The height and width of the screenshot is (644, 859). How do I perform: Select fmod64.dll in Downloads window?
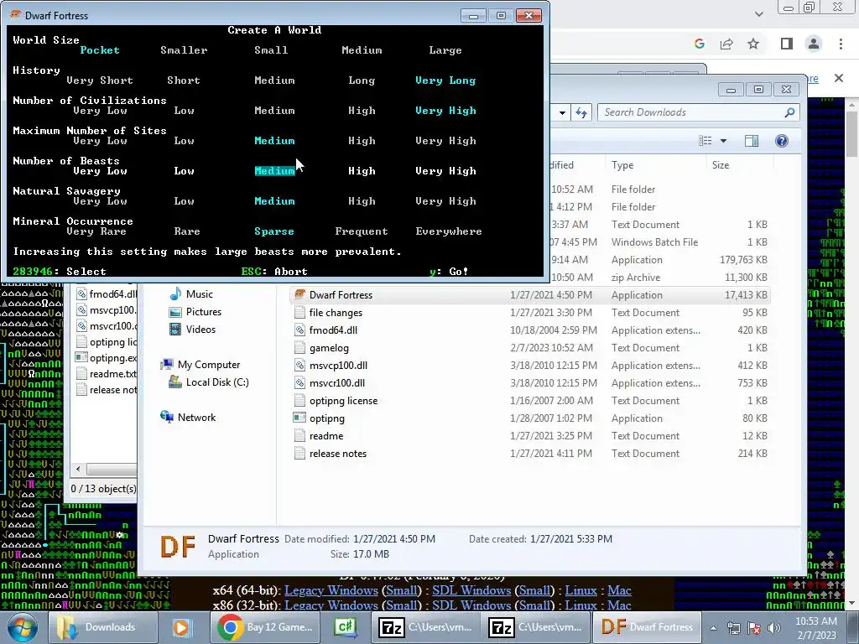coord(529,330)
